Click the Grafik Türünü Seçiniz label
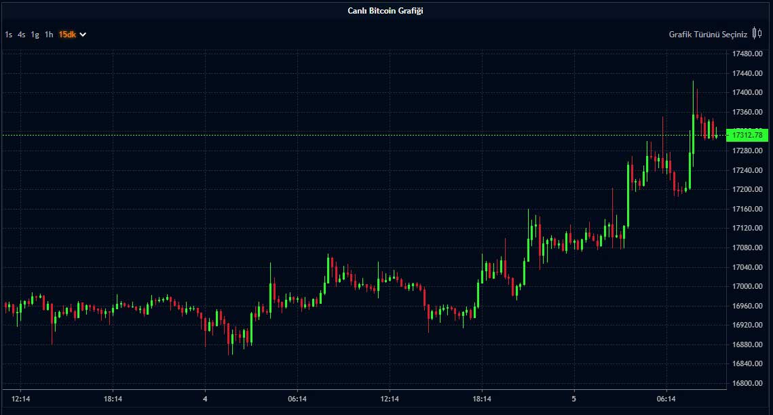The width and height of the screenshot is (773, 415). (708, 35)
